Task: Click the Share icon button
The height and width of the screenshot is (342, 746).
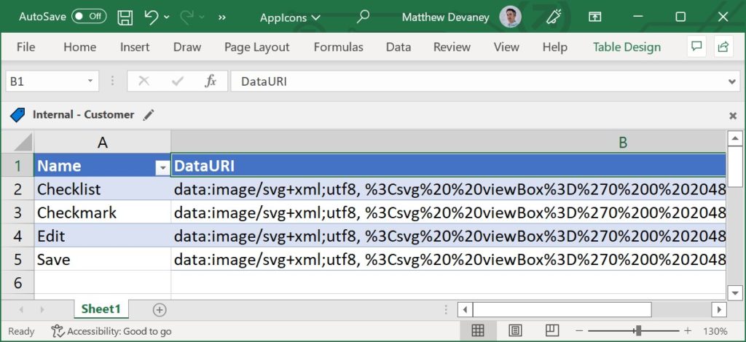Action: (723, 47)
